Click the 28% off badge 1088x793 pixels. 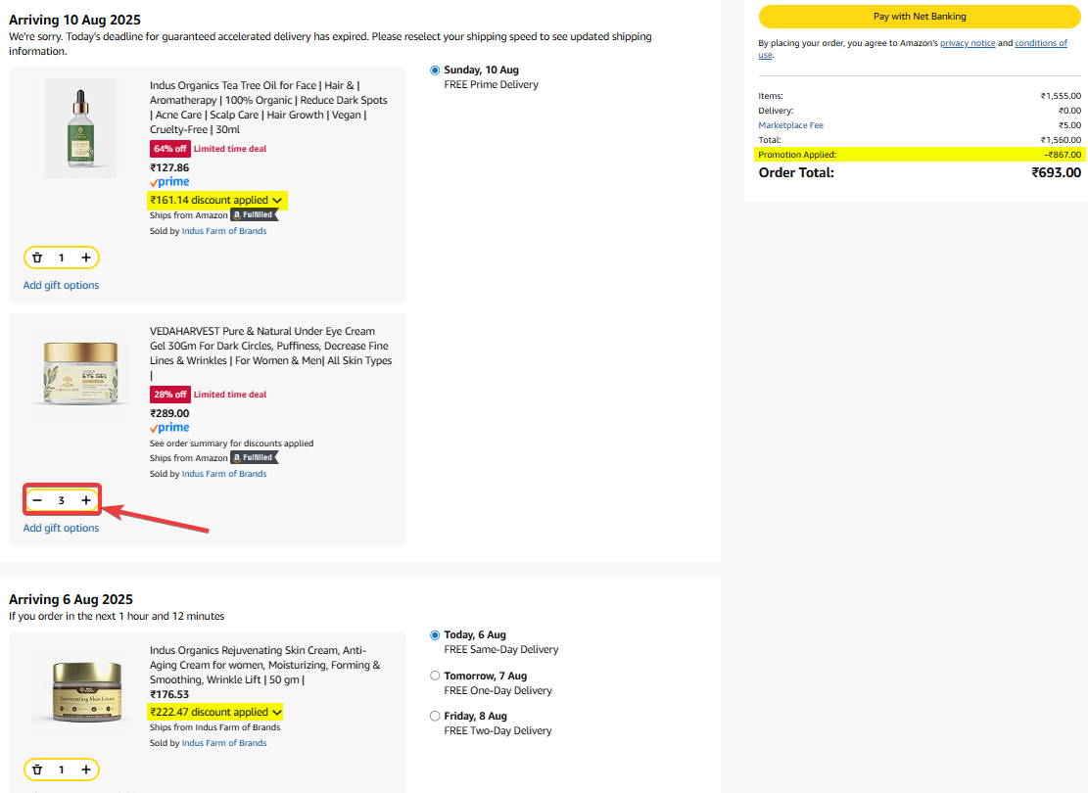pyautogui.click(x=170, y=395)
